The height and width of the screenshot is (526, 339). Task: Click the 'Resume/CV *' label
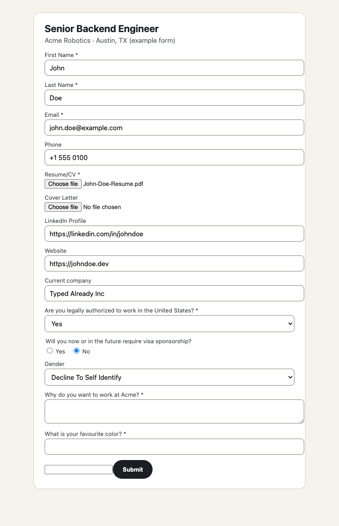tap(62, 174)
